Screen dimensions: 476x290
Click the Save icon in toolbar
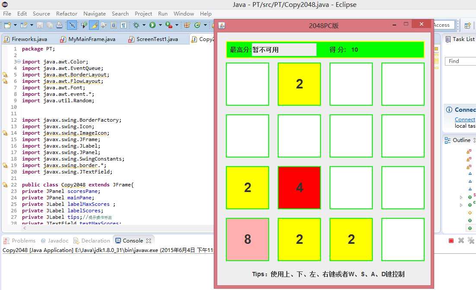coord(40,25)
